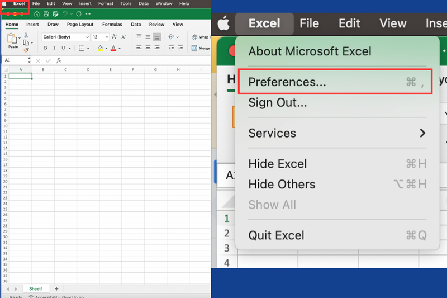Open the Format menu in the small menu bar
This screenshot has height=298, width=447.
(106, 4)
